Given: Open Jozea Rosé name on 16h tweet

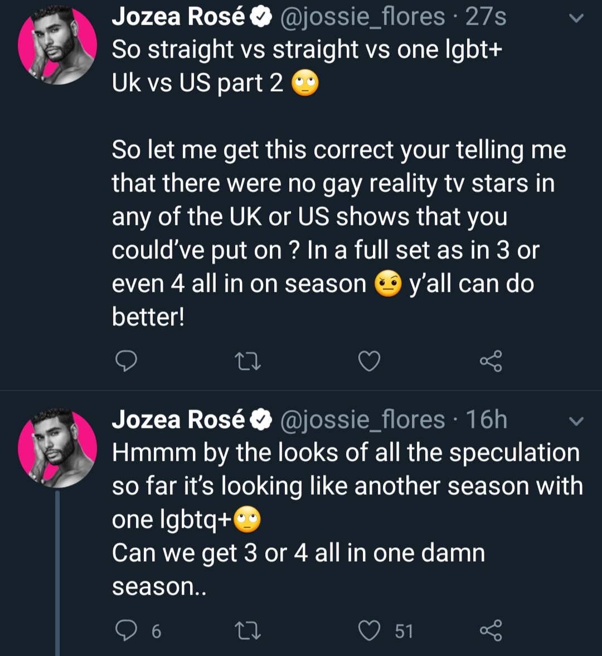Looking at the screenshot, I should coord(178,419).
